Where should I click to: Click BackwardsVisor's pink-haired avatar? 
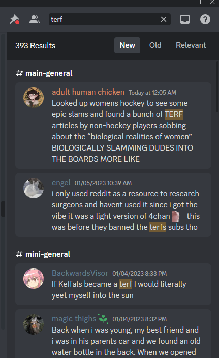tap(34, 279)
